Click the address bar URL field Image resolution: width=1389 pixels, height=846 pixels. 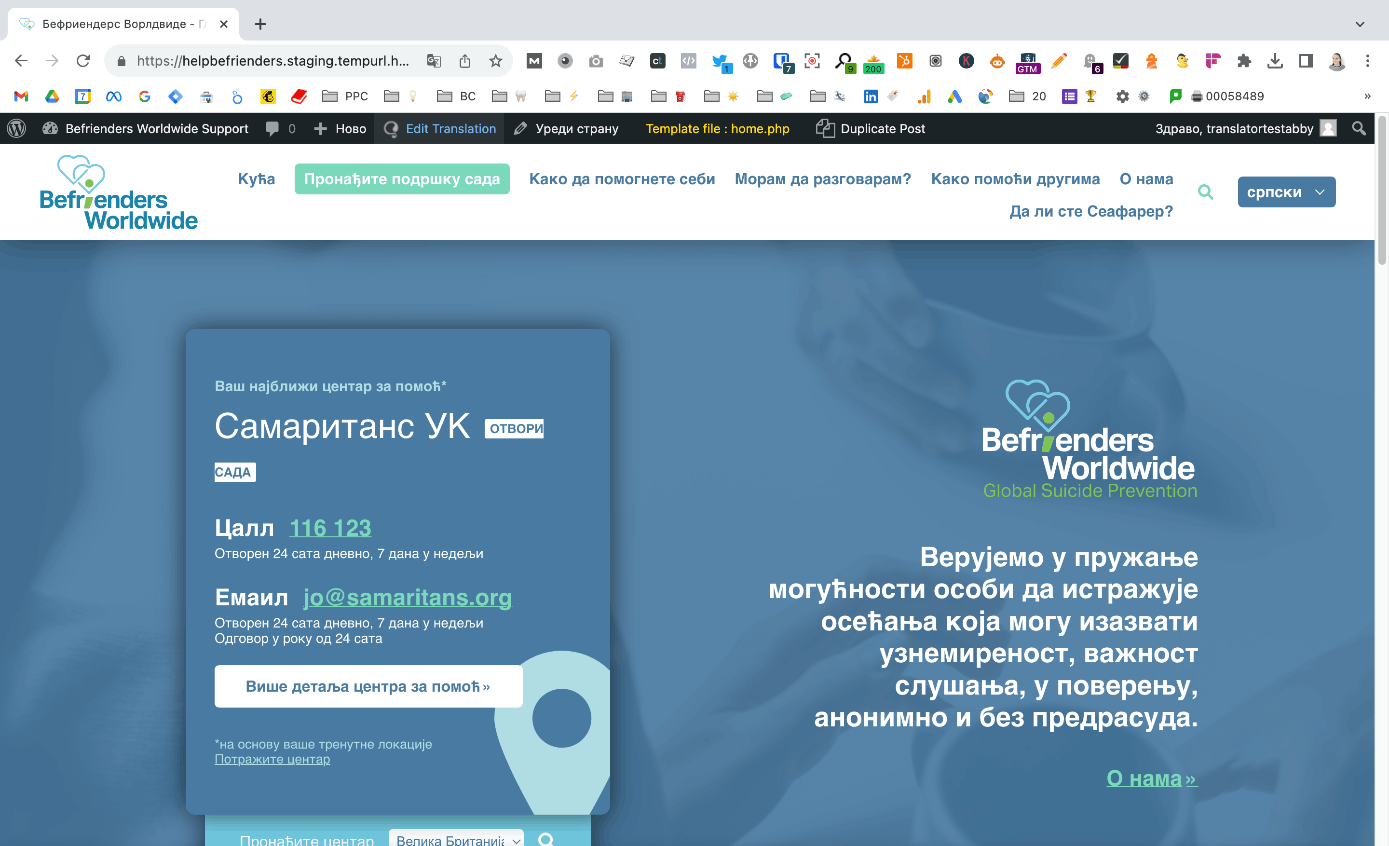point(273,61)
